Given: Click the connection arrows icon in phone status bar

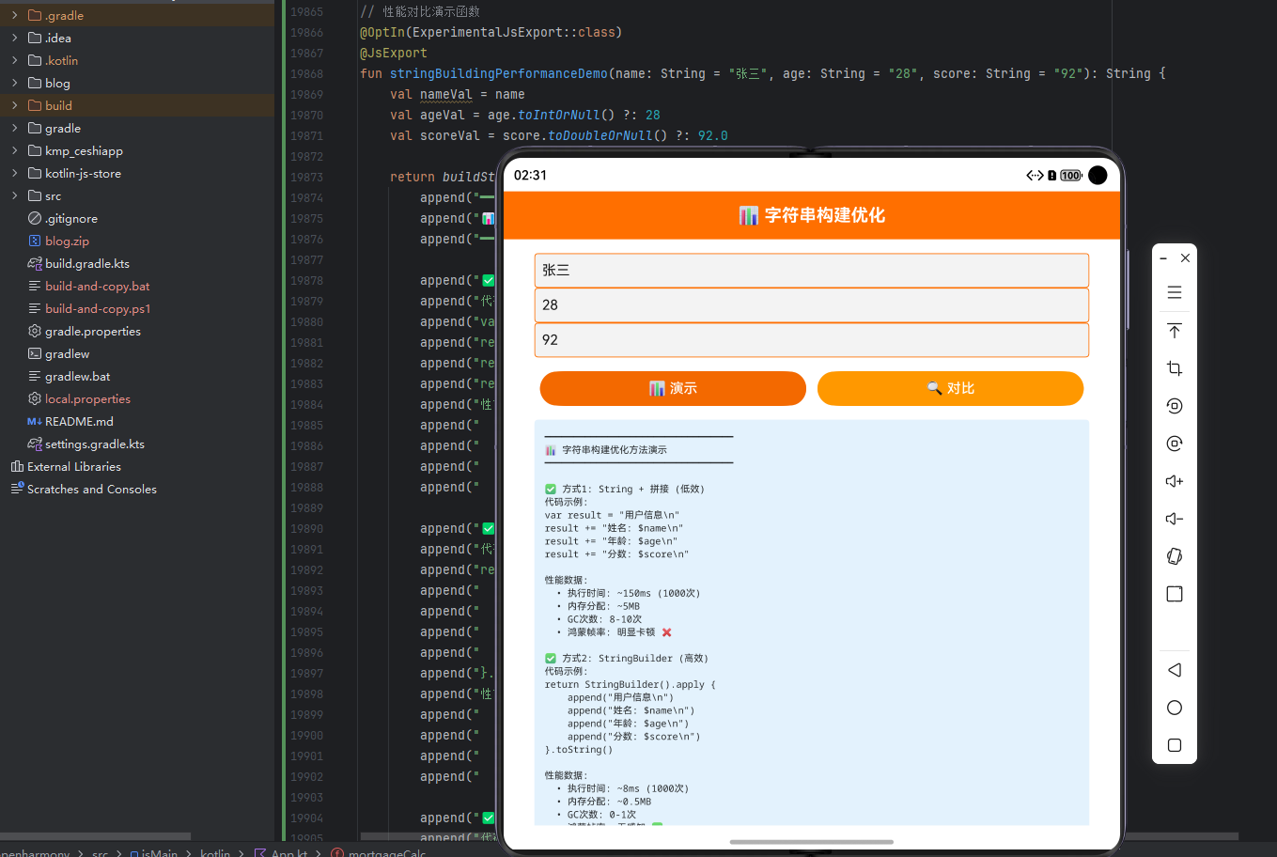Looking at the screenshot, I should coord(1035,176).
